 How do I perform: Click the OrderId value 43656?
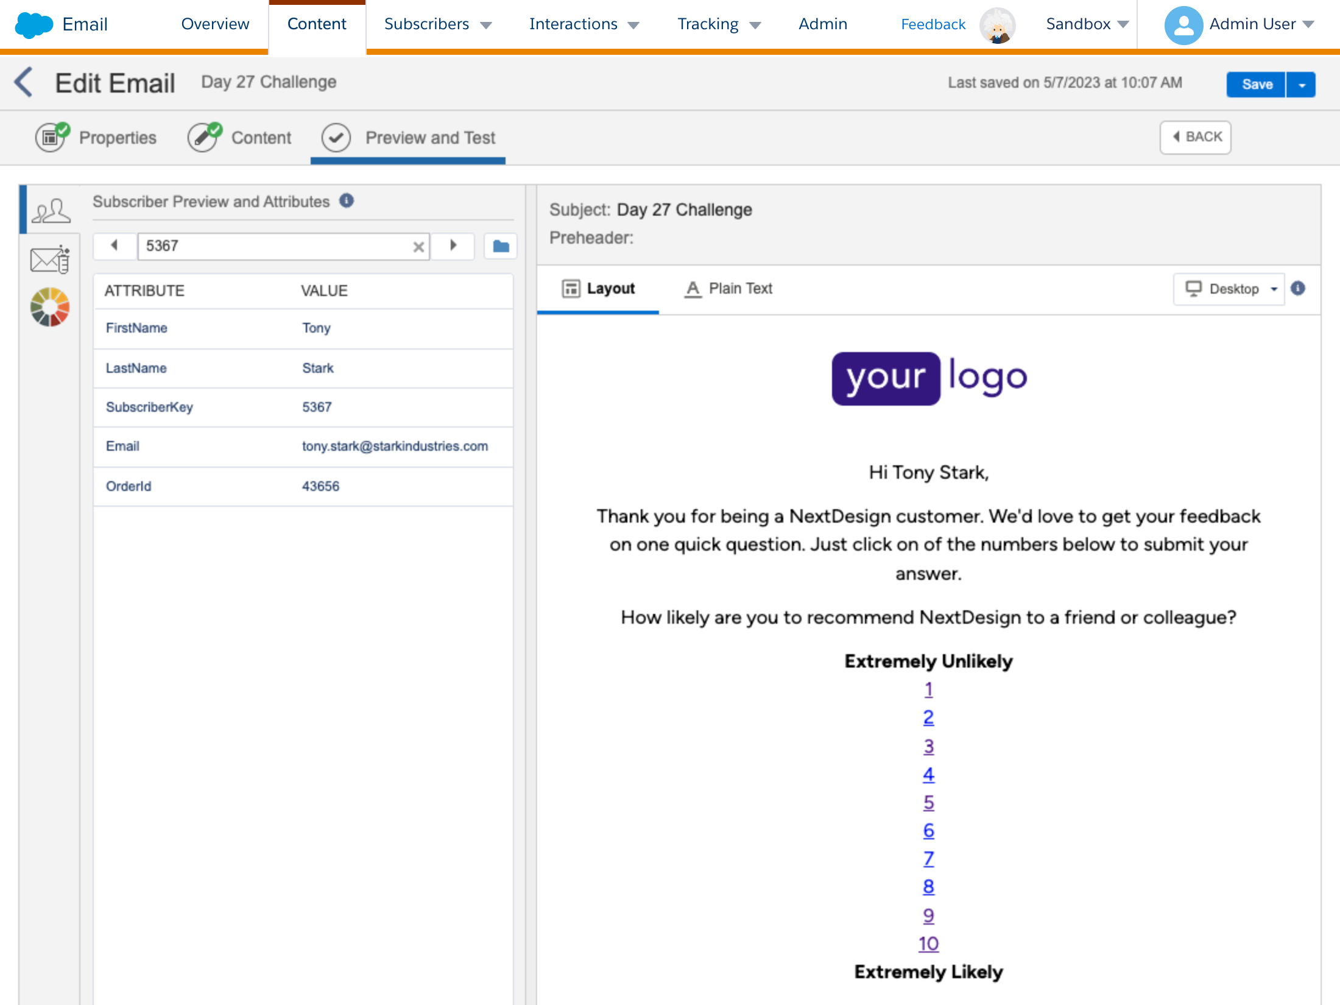(x=320, y=486)
